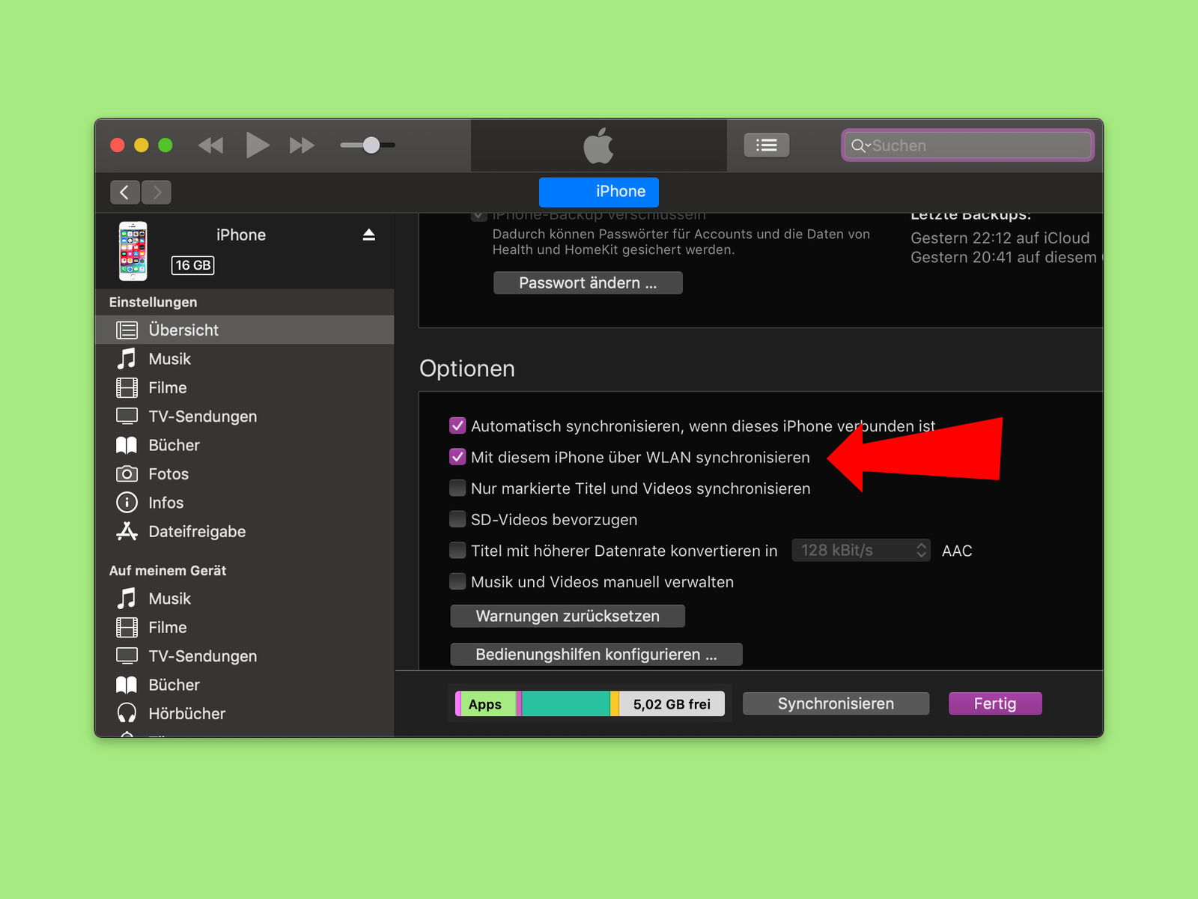Open Bücher under Einstellungen
This screenshot has height=899, width=1198.
pos(244,445)
